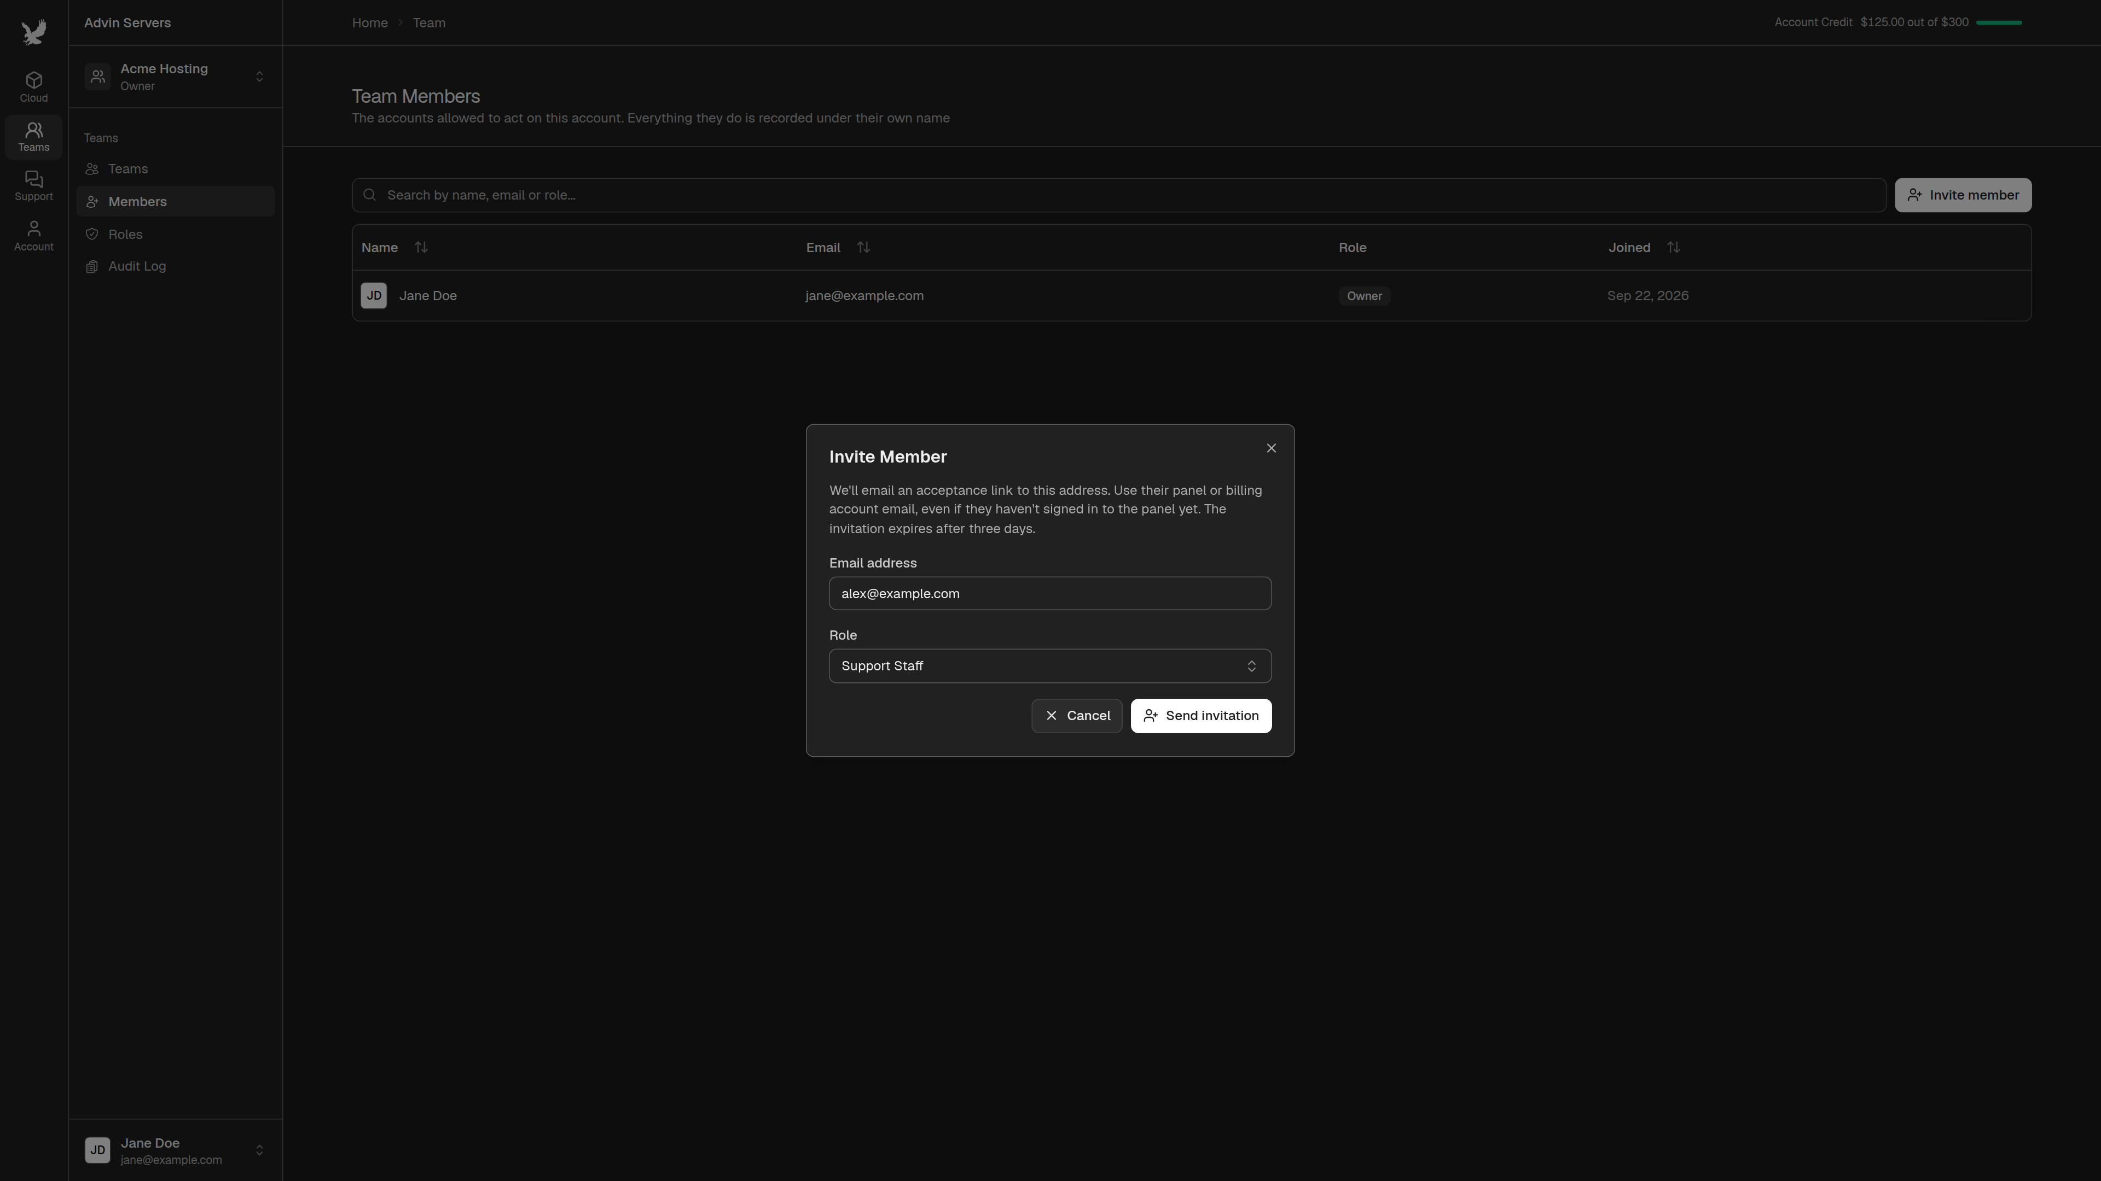Sort members by Joined date
This screenshot has height=1181, width=2101.
click(x=1673, y=247)
